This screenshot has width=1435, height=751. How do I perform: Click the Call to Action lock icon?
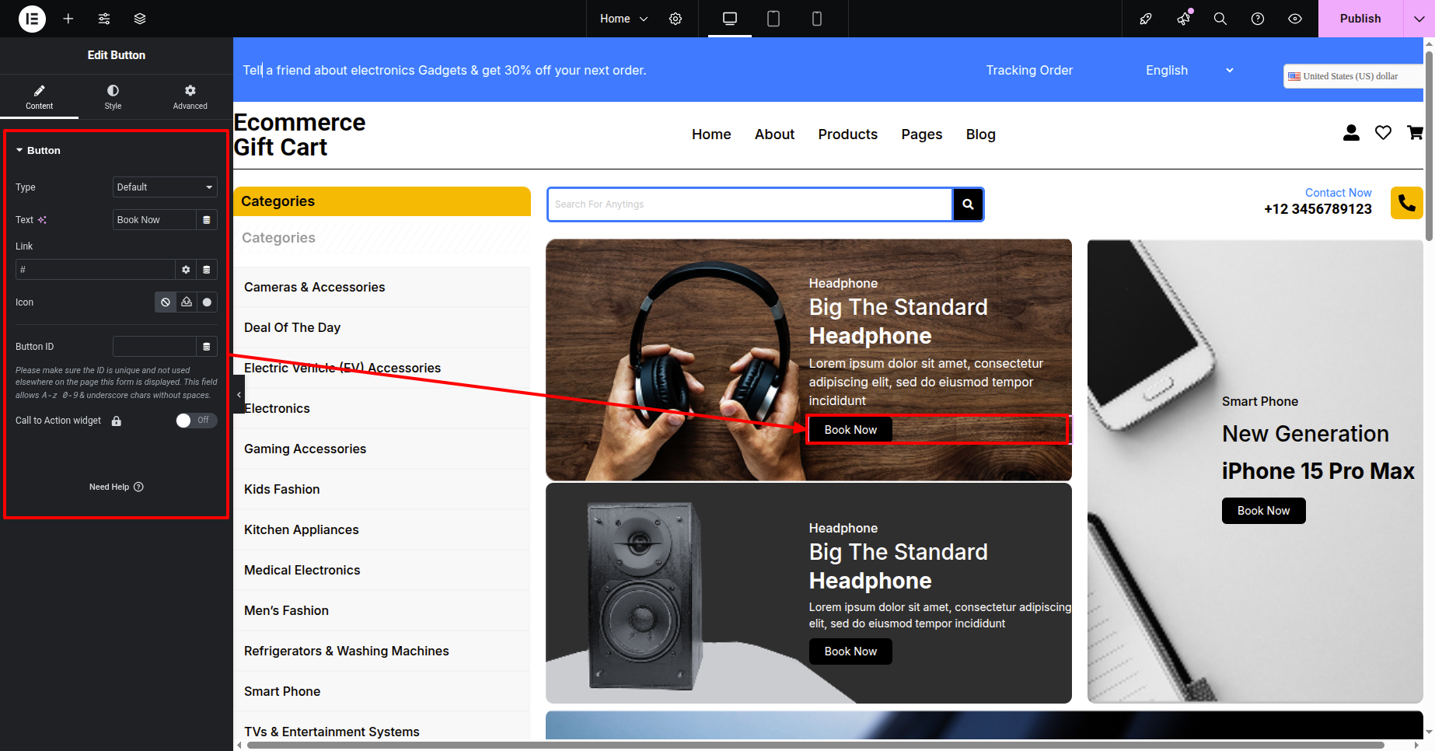pos(117,421)
